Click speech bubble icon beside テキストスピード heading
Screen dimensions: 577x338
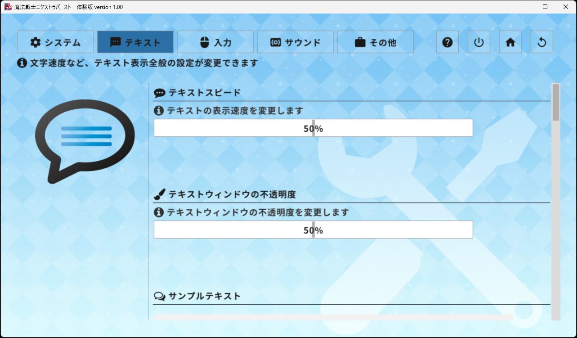(159, 93)
